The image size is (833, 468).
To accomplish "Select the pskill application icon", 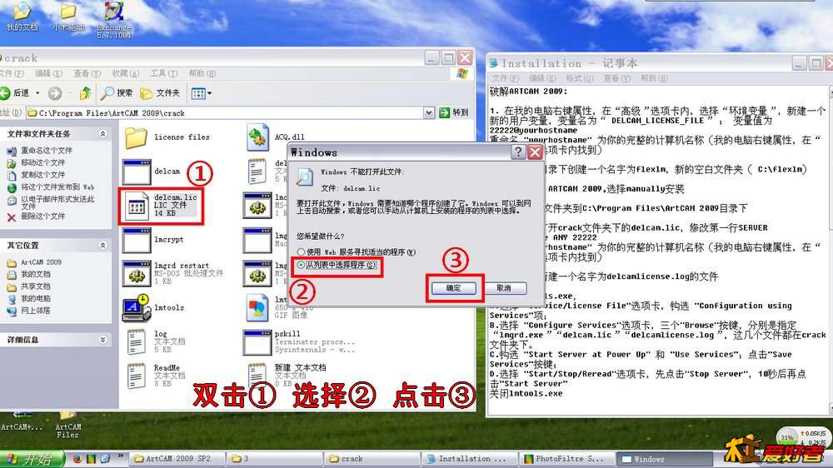I will (257, 342).
